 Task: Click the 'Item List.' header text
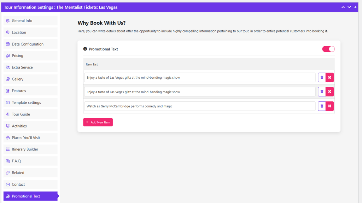click(x=92, y=64)
